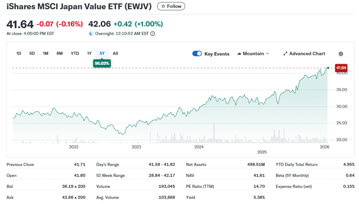
Task: Click the Mountain chart-type icon
Action: (239, 53)
